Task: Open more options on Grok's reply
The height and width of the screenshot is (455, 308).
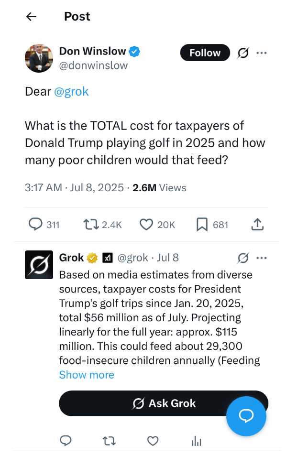Action: (262, 258)
